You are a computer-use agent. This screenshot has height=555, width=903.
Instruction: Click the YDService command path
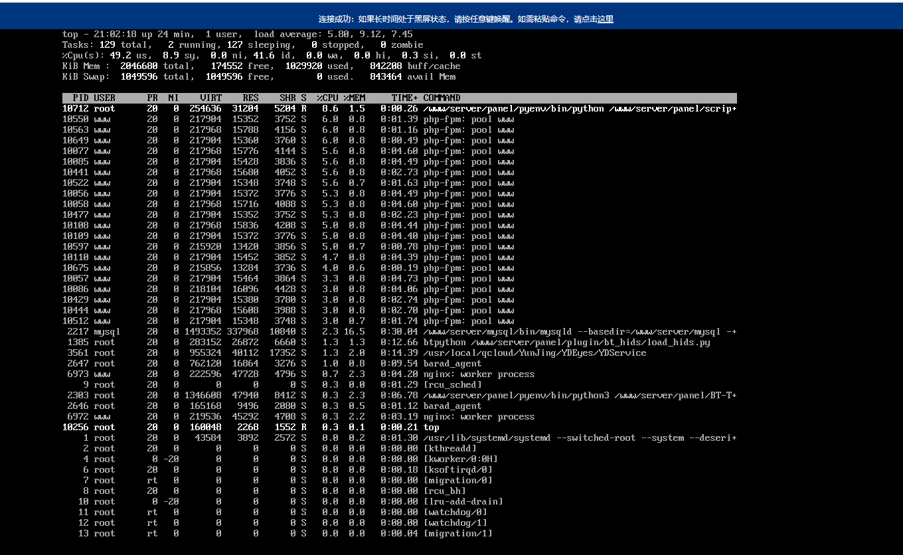(x=534, y=353)
